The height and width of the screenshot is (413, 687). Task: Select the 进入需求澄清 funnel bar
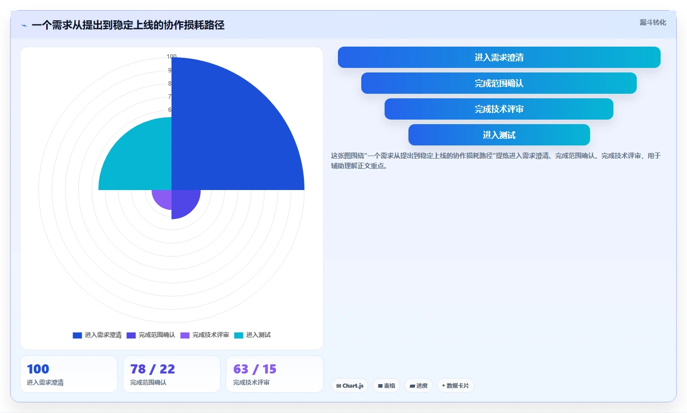(499, 57)
